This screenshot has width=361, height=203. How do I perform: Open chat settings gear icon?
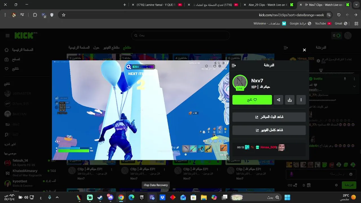[336, 185]
